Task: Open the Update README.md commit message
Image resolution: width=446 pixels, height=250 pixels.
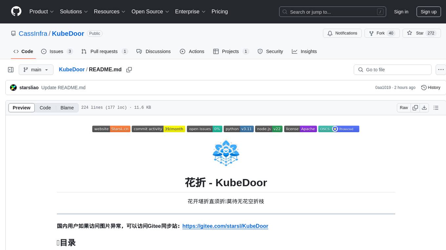Action: (64, 88)
